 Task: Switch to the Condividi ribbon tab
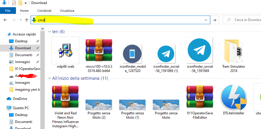tap(44, 11)
